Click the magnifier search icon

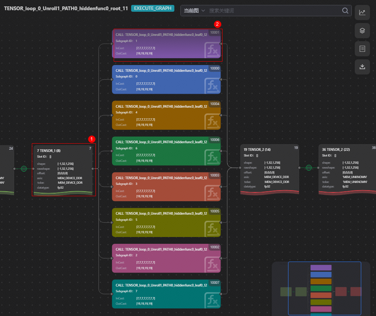tap(345, 11)
